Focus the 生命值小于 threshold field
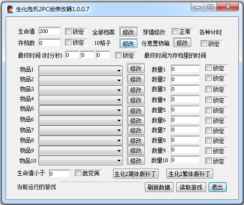Screen dimensions: 244x205 click(59, 174)
